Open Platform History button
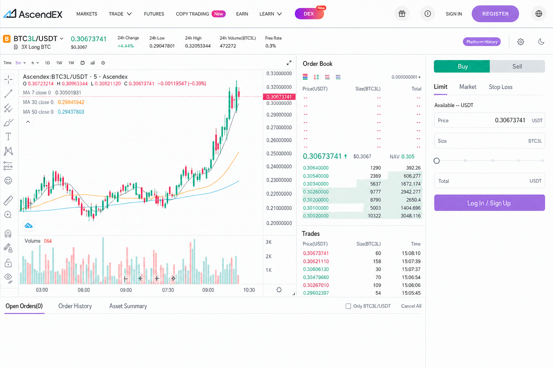The width and height of the screenshot is (553, 368). pyautogui.click(x=482, y=42)
